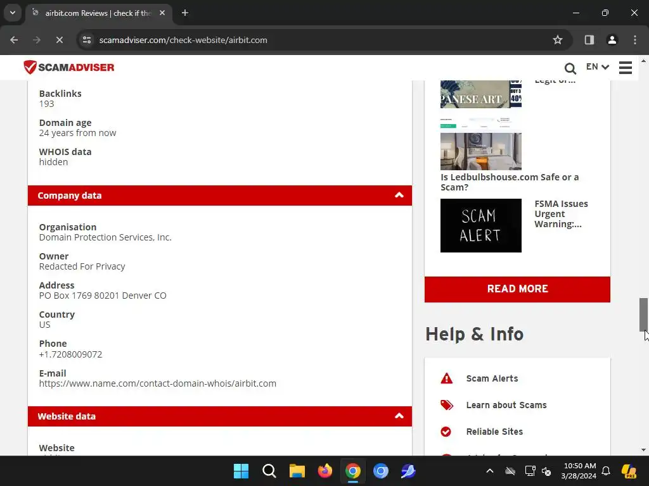Click the red price tag icon
Screen dimensions: 649x486
[446, 404]
